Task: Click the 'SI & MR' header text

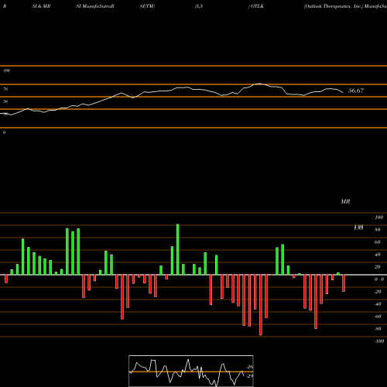Action: (x=41, y=6)
